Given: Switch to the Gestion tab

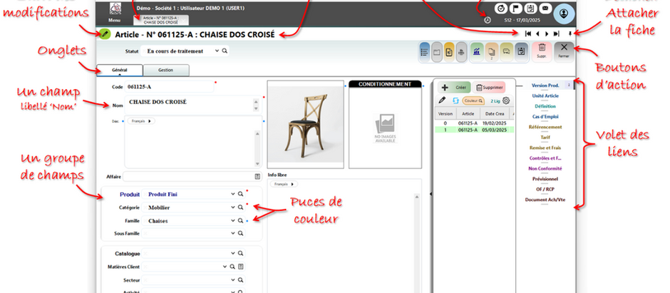Looking at the screenshot, I should click(x=166, y=70).
